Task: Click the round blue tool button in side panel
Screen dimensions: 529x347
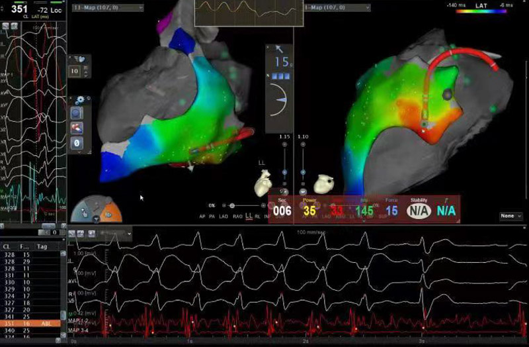Action: pos(76,113)
